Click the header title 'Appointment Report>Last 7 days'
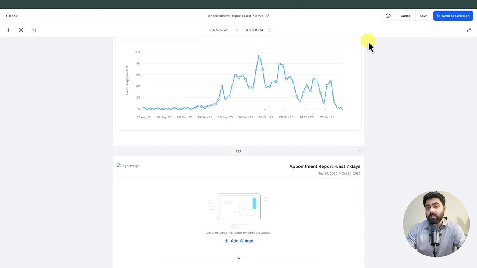Screen dimensions: 477x268 pos(236,16)
